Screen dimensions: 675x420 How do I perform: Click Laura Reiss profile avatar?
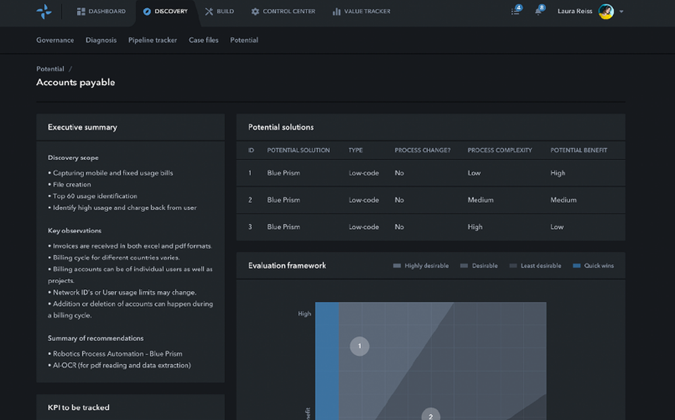click(x=606, y=11)
